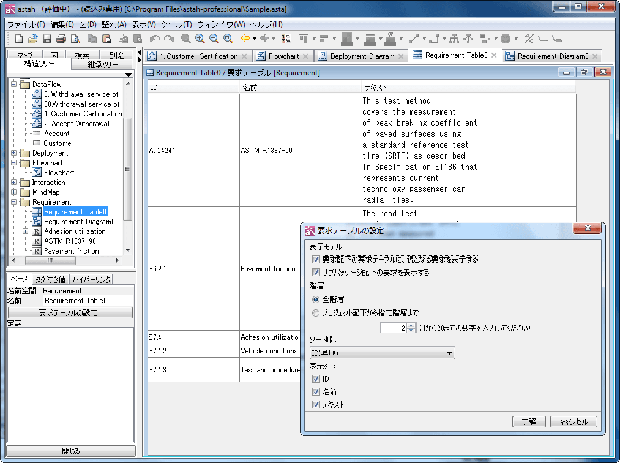Open a project with the folder icon
620x463 pixels.
point(33,39)
